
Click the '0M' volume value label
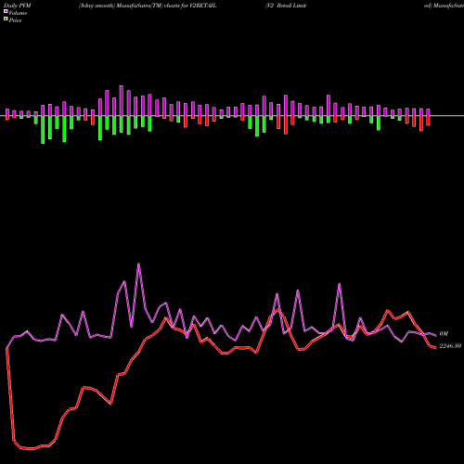pyautogui.click(x=444, y=334)
